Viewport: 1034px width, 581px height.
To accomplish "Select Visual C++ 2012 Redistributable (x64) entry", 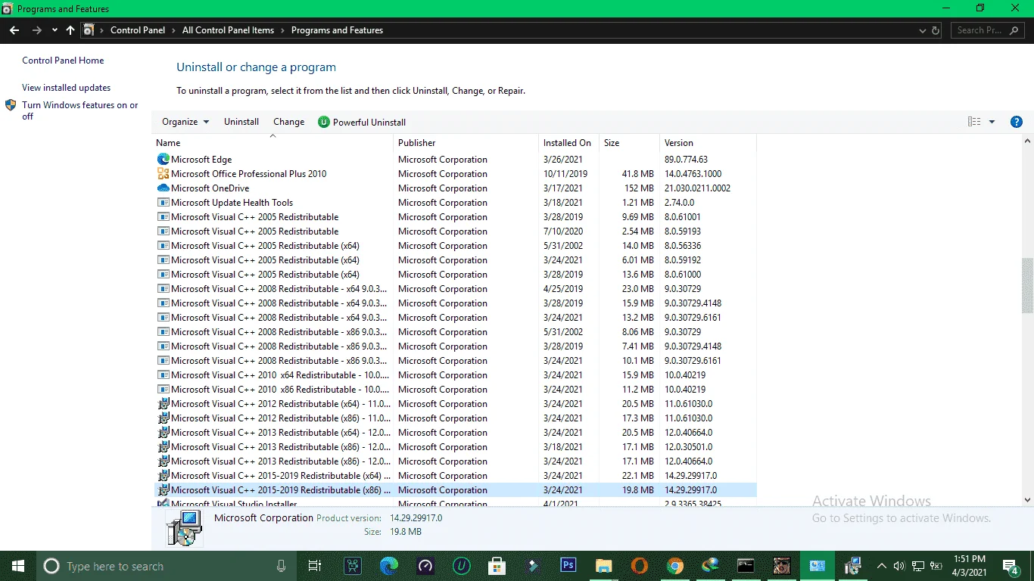I will [x=454, y=404].
